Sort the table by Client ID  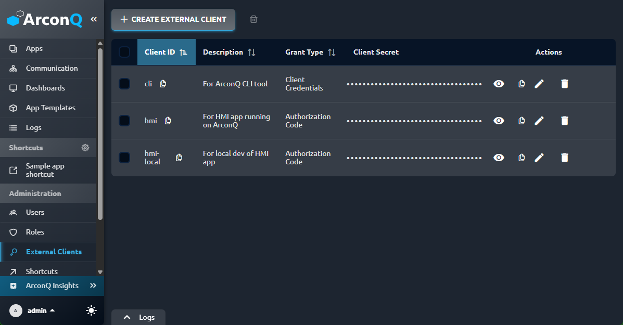pos(167,52)
